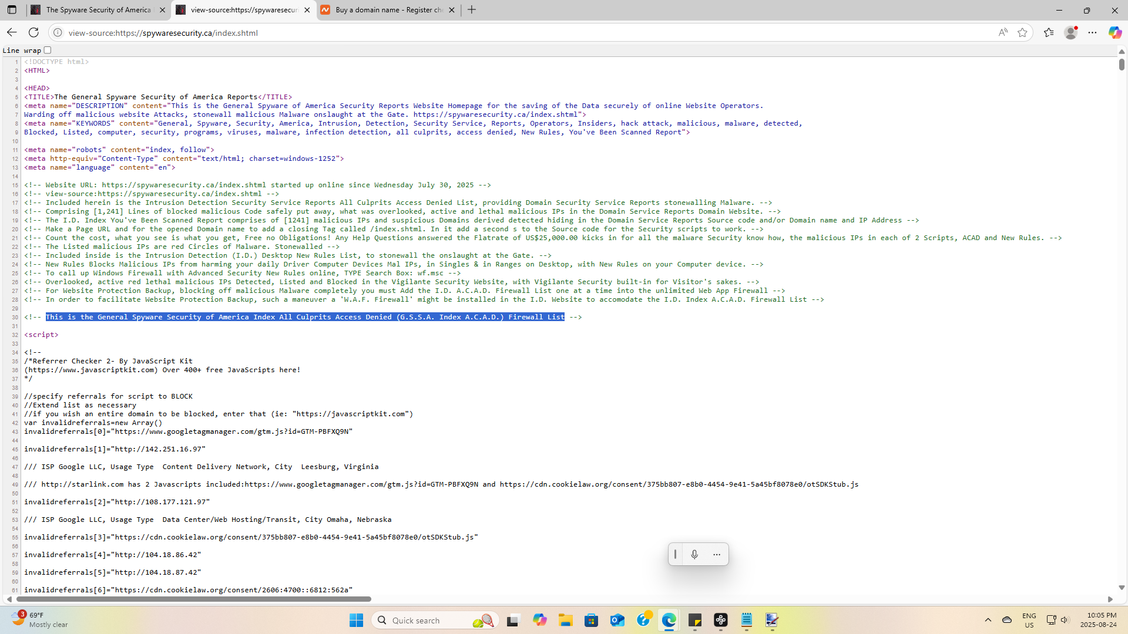
Task: Open the Copilot sidebar icon
Action: click(1114, 33)
